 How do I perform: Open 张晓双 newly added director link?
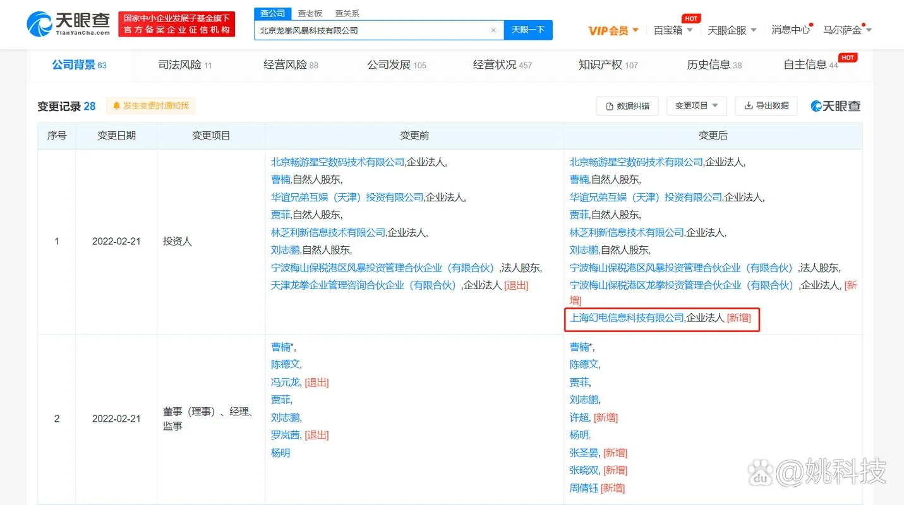coord(584,470)
